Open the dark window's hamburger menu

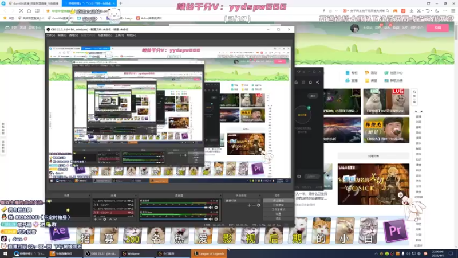pyautogui.click(x=304, y=72)
